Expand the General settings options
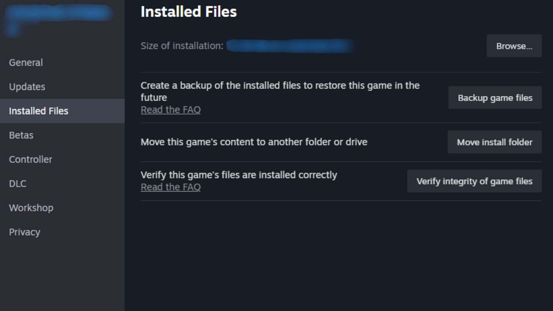This screenshot has height=311, width=553. tap(25, 62)
